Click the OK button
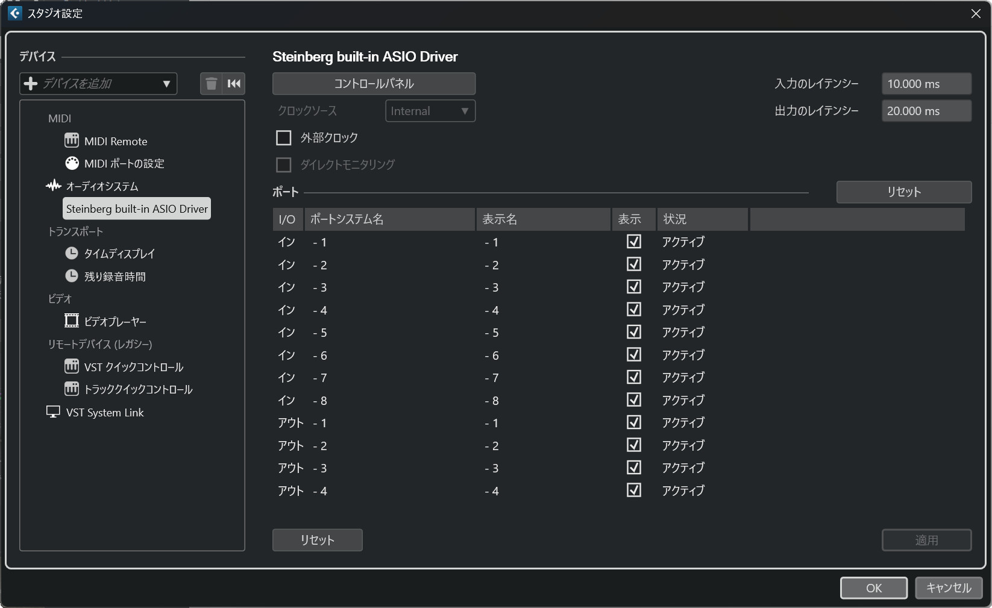This screenshot has height=608, width=992. [874, 588]
